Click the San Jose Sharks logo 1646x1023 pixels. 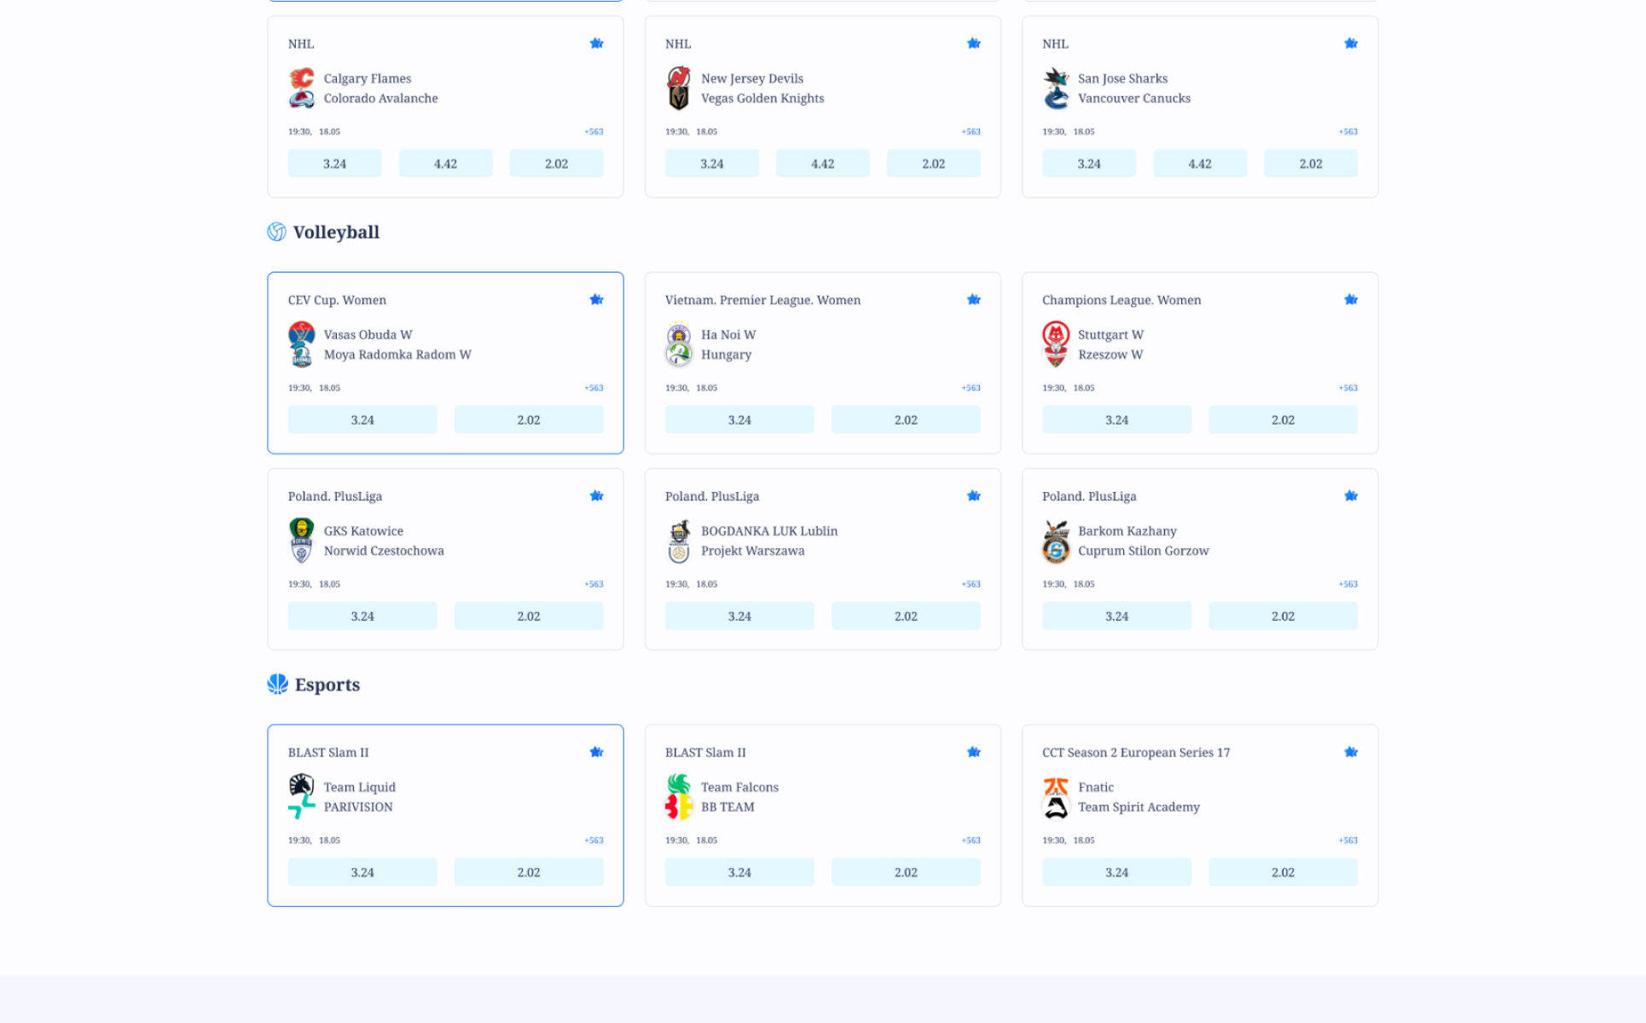1056,78
